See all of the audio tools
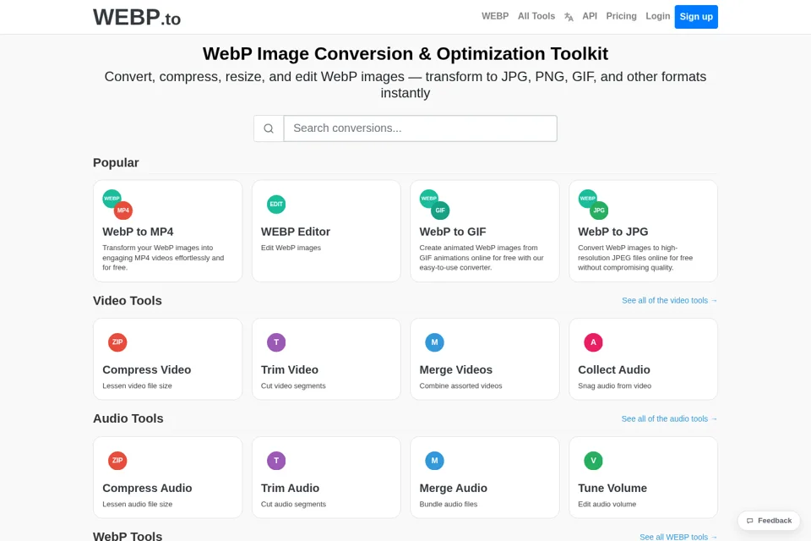Viewport: 811px width, 541px height. (x=669, y=418)
